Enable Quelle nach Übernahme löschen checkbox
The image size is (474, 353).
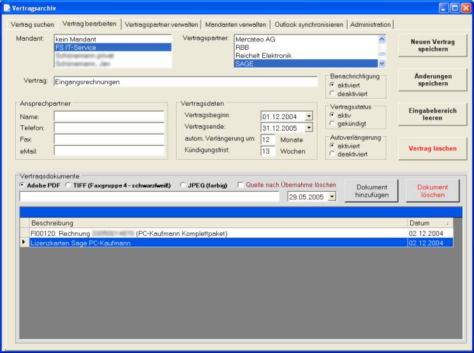[241, 185]
